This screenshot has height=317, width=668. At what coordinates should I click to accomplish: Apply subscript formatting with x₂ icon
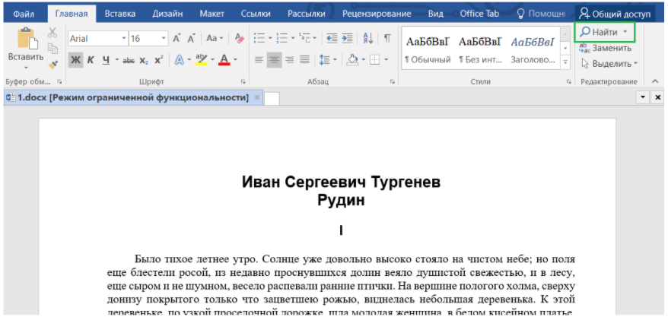(144, 60)
